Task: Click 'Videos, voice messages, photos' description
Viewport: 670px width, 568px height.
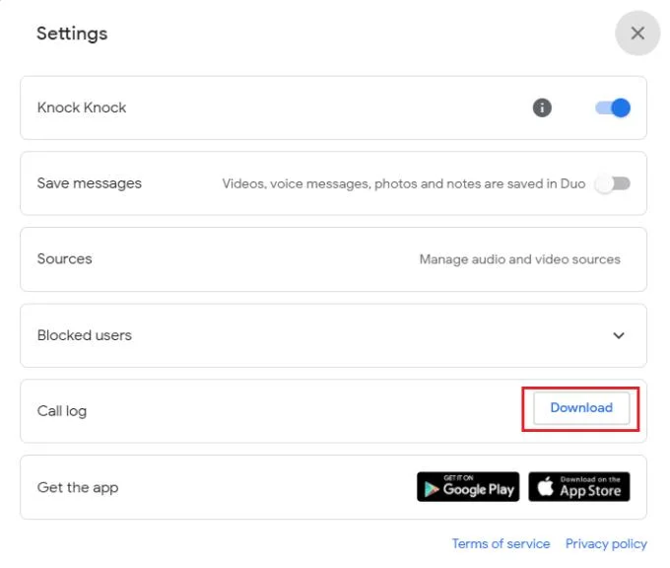Action: coord(403,184)
